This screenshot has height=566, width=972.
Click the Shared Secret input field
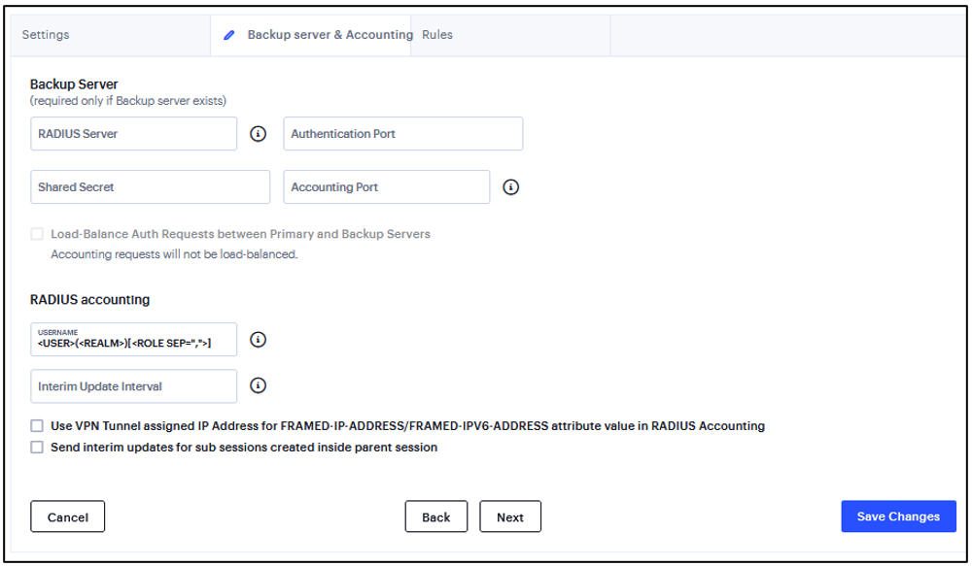[149, 186]
